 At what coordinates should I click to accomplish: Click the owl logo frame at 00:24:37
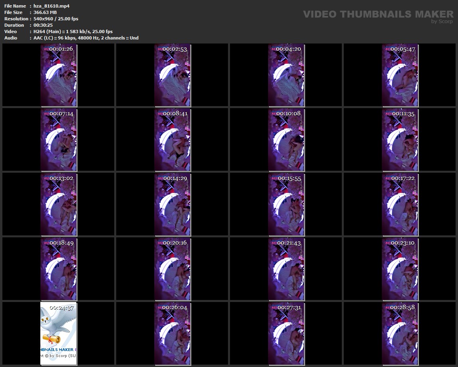point(59,334)
